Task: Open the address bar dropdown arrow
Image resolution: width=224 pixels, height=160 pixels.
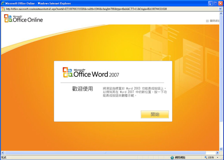Action: [220, 9]
